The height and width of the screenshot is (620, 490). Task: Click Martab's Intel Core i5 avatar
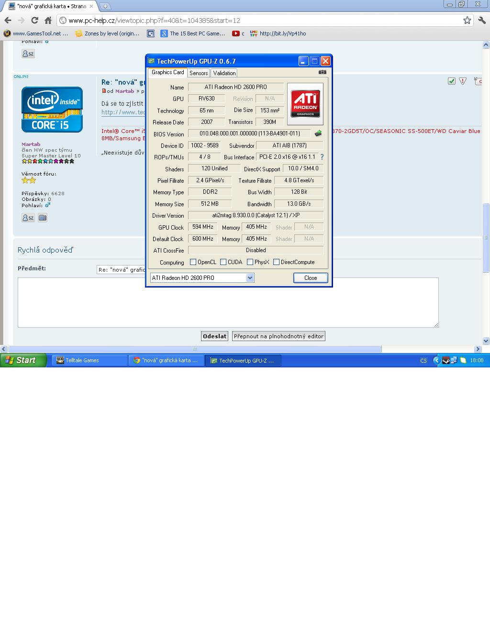[52, 110]
